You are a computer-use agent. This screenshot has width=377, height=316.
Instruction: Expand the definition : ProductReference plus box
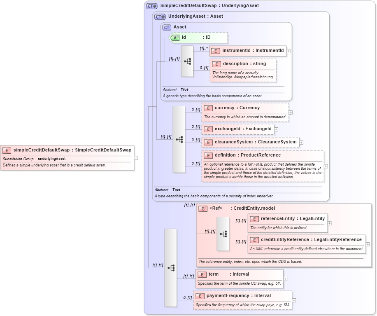pyautogui.click(x=326, y=166)
